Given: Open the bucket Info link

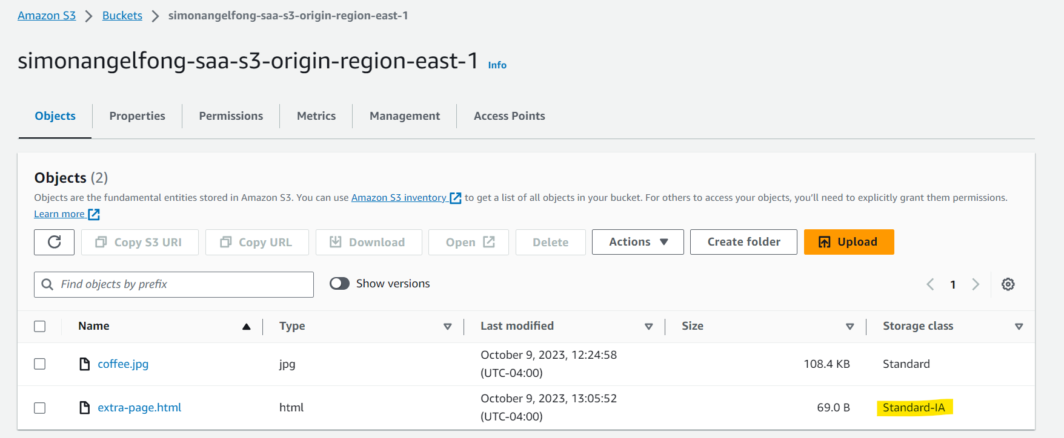Looking at the screenshot, I should tap(497, 65).
